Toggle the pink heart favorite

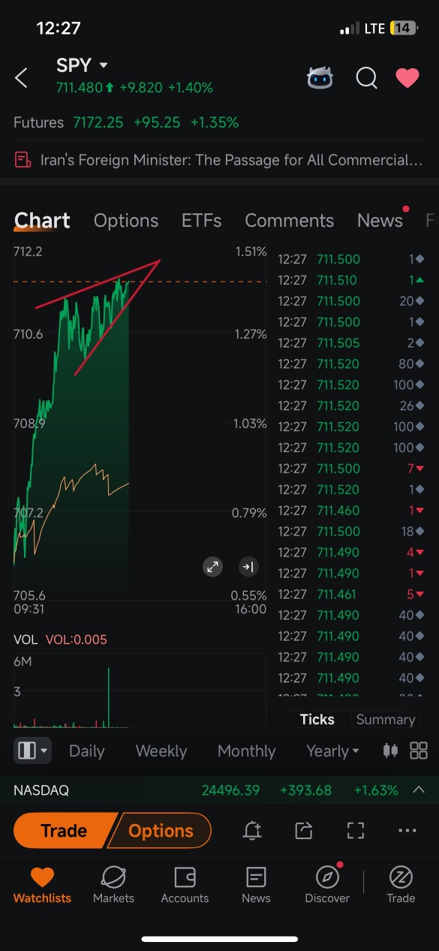point(407,77)
